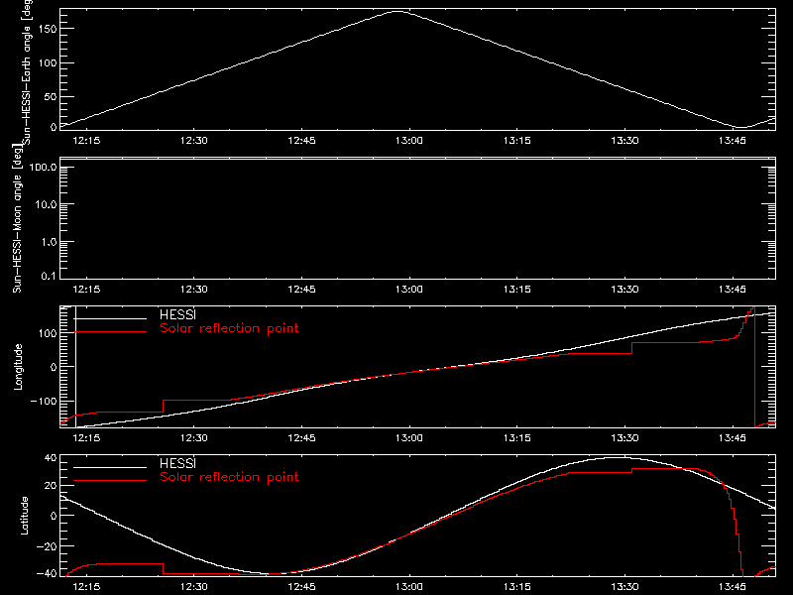Click the HESSI legend label in Longitude panel

[177, 314]
